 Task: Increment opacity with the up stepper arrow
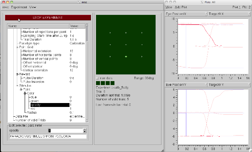[85, 130]
